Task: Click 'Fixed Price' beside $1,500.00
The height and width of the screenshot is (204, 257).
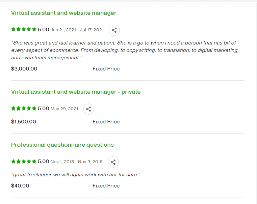Action: tap(106, 122)
